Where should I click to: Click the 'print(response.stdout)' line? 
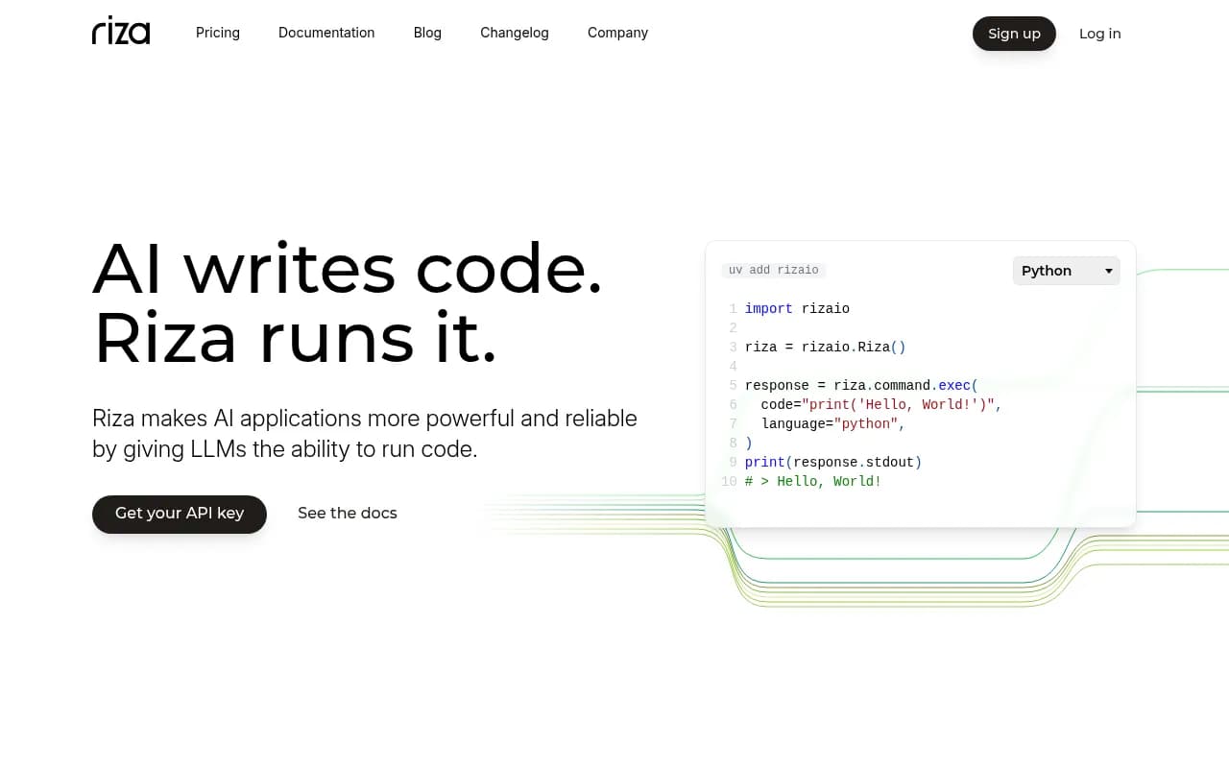833,463
